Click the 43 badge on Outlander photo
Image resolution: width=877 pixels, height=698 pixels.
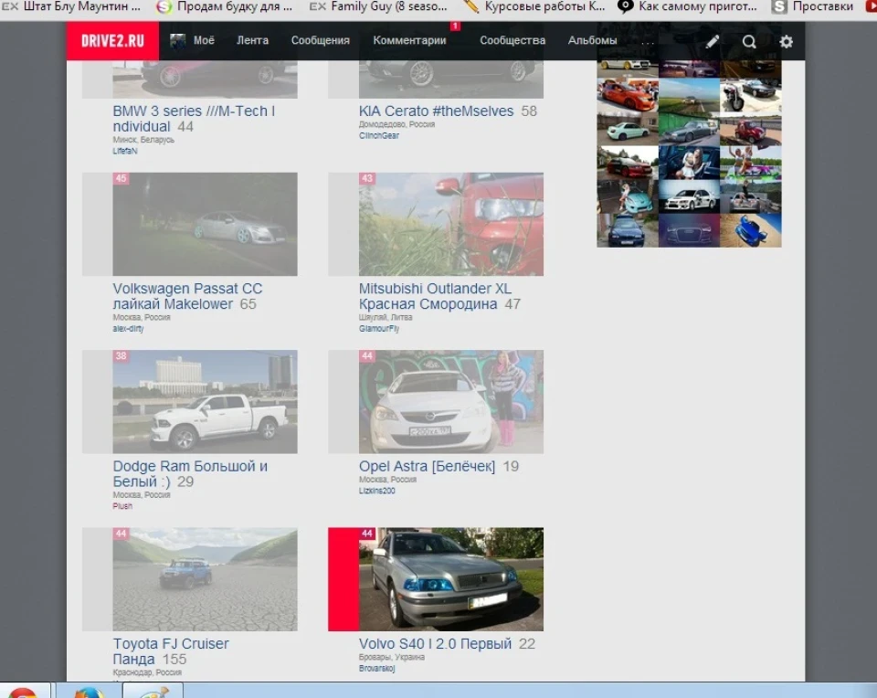coord(367,178)
